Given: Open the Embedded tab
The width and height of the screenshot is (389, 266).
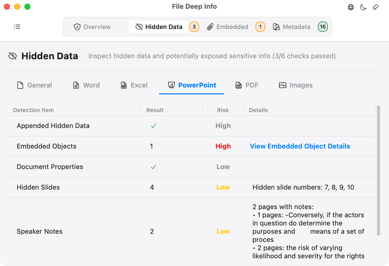Looking at the screenshot, I should click(x=228, y=27).
